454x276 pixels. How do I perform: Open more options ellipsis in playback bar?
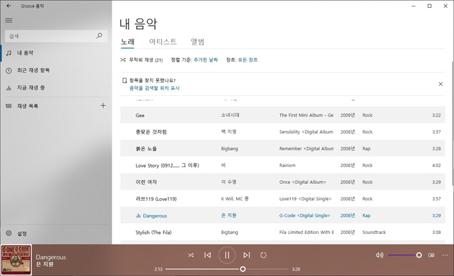point(445,255)
